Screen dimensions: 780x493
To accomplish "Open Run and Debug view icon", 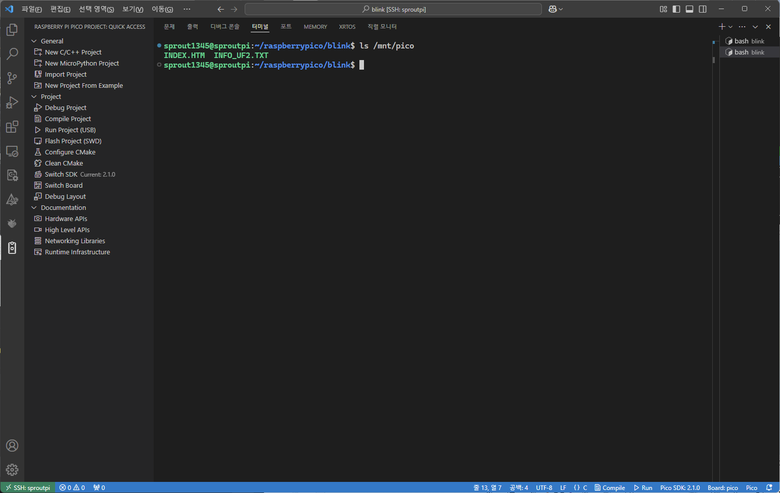I will (x=12, y=102).
